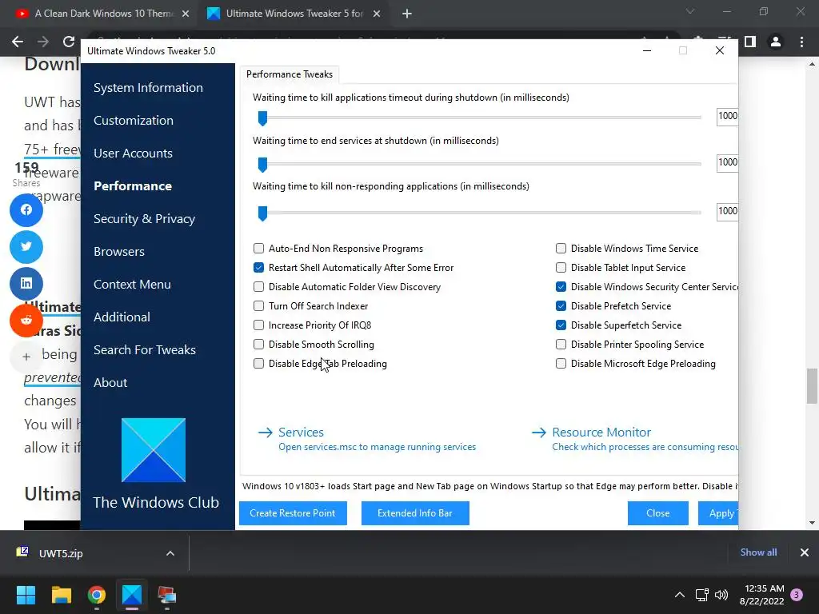819x614 pixels.
Task: Open Chrome tab search dropdown
Action: pos(690,11)
